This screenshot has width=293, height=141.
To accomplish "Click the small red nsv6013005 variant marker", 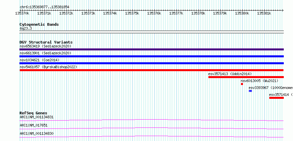I will [x=242, y=84].
